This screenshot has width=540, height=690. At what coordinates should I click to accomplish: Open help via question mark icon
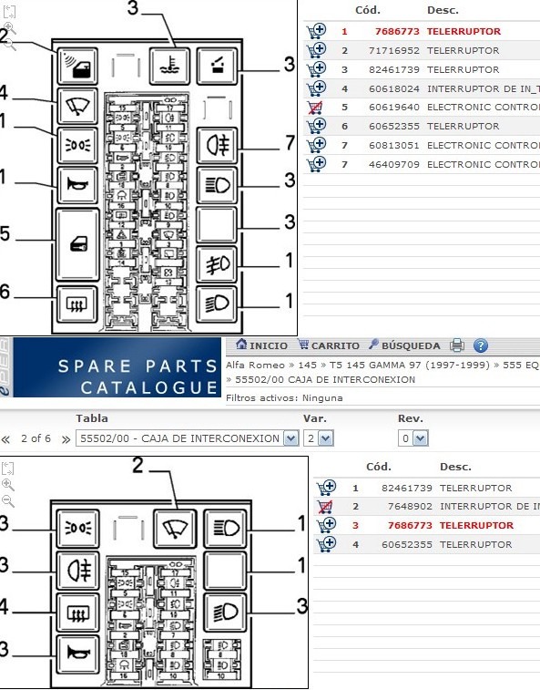481,345
